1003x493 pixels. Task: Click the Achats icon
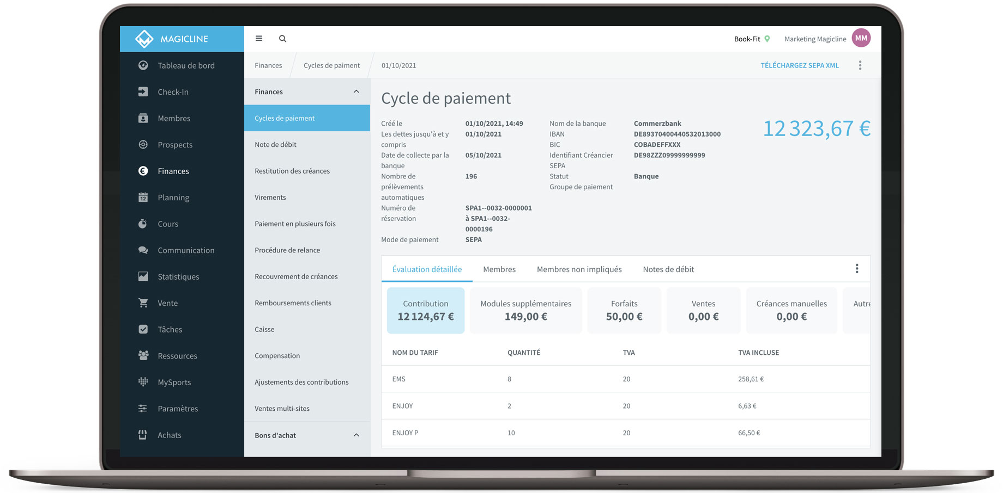click(x=143, y=435)
